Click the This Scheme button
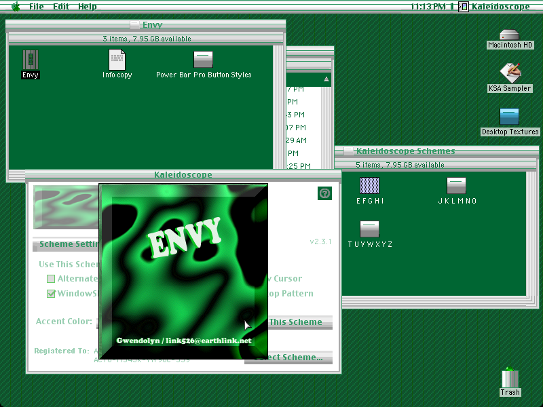 point(300,322)
